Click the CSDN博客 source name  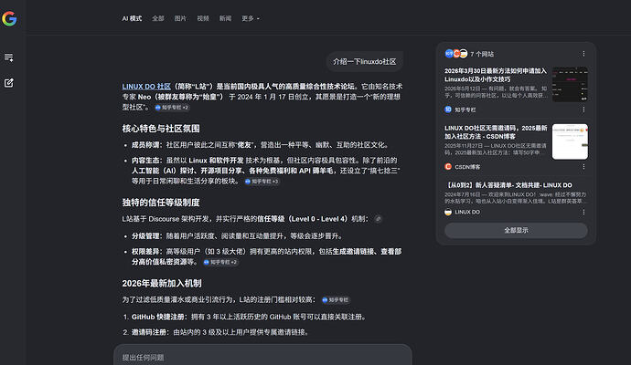click(x=467, y=167)
